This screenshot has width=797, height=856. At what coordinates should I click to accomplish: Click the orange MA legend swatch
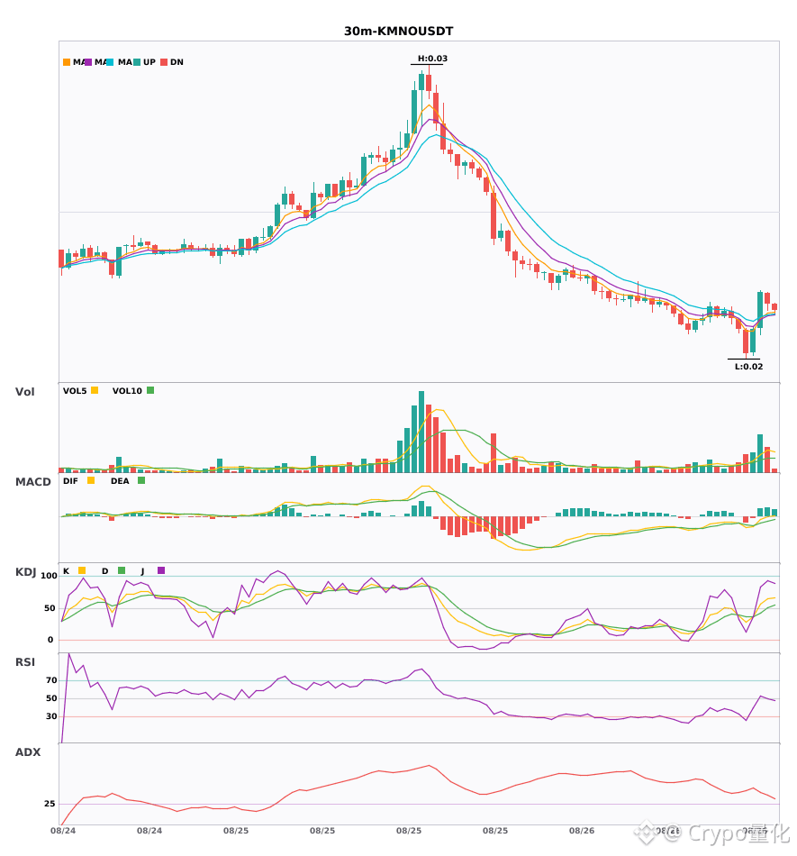(x=67, y=62)
